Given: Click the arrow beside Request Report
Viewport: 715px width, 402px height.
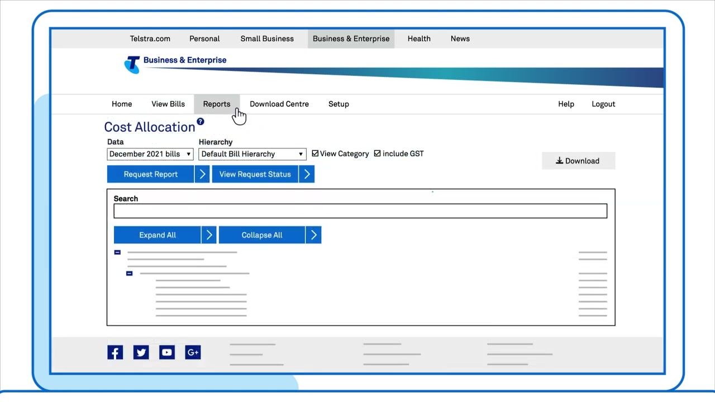Looking at the screenshot, I should (202, 174).
